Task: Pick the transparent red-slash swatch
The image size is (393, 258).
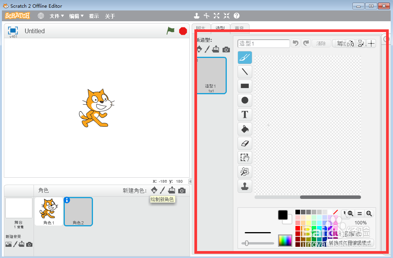Action: [336, 212]
